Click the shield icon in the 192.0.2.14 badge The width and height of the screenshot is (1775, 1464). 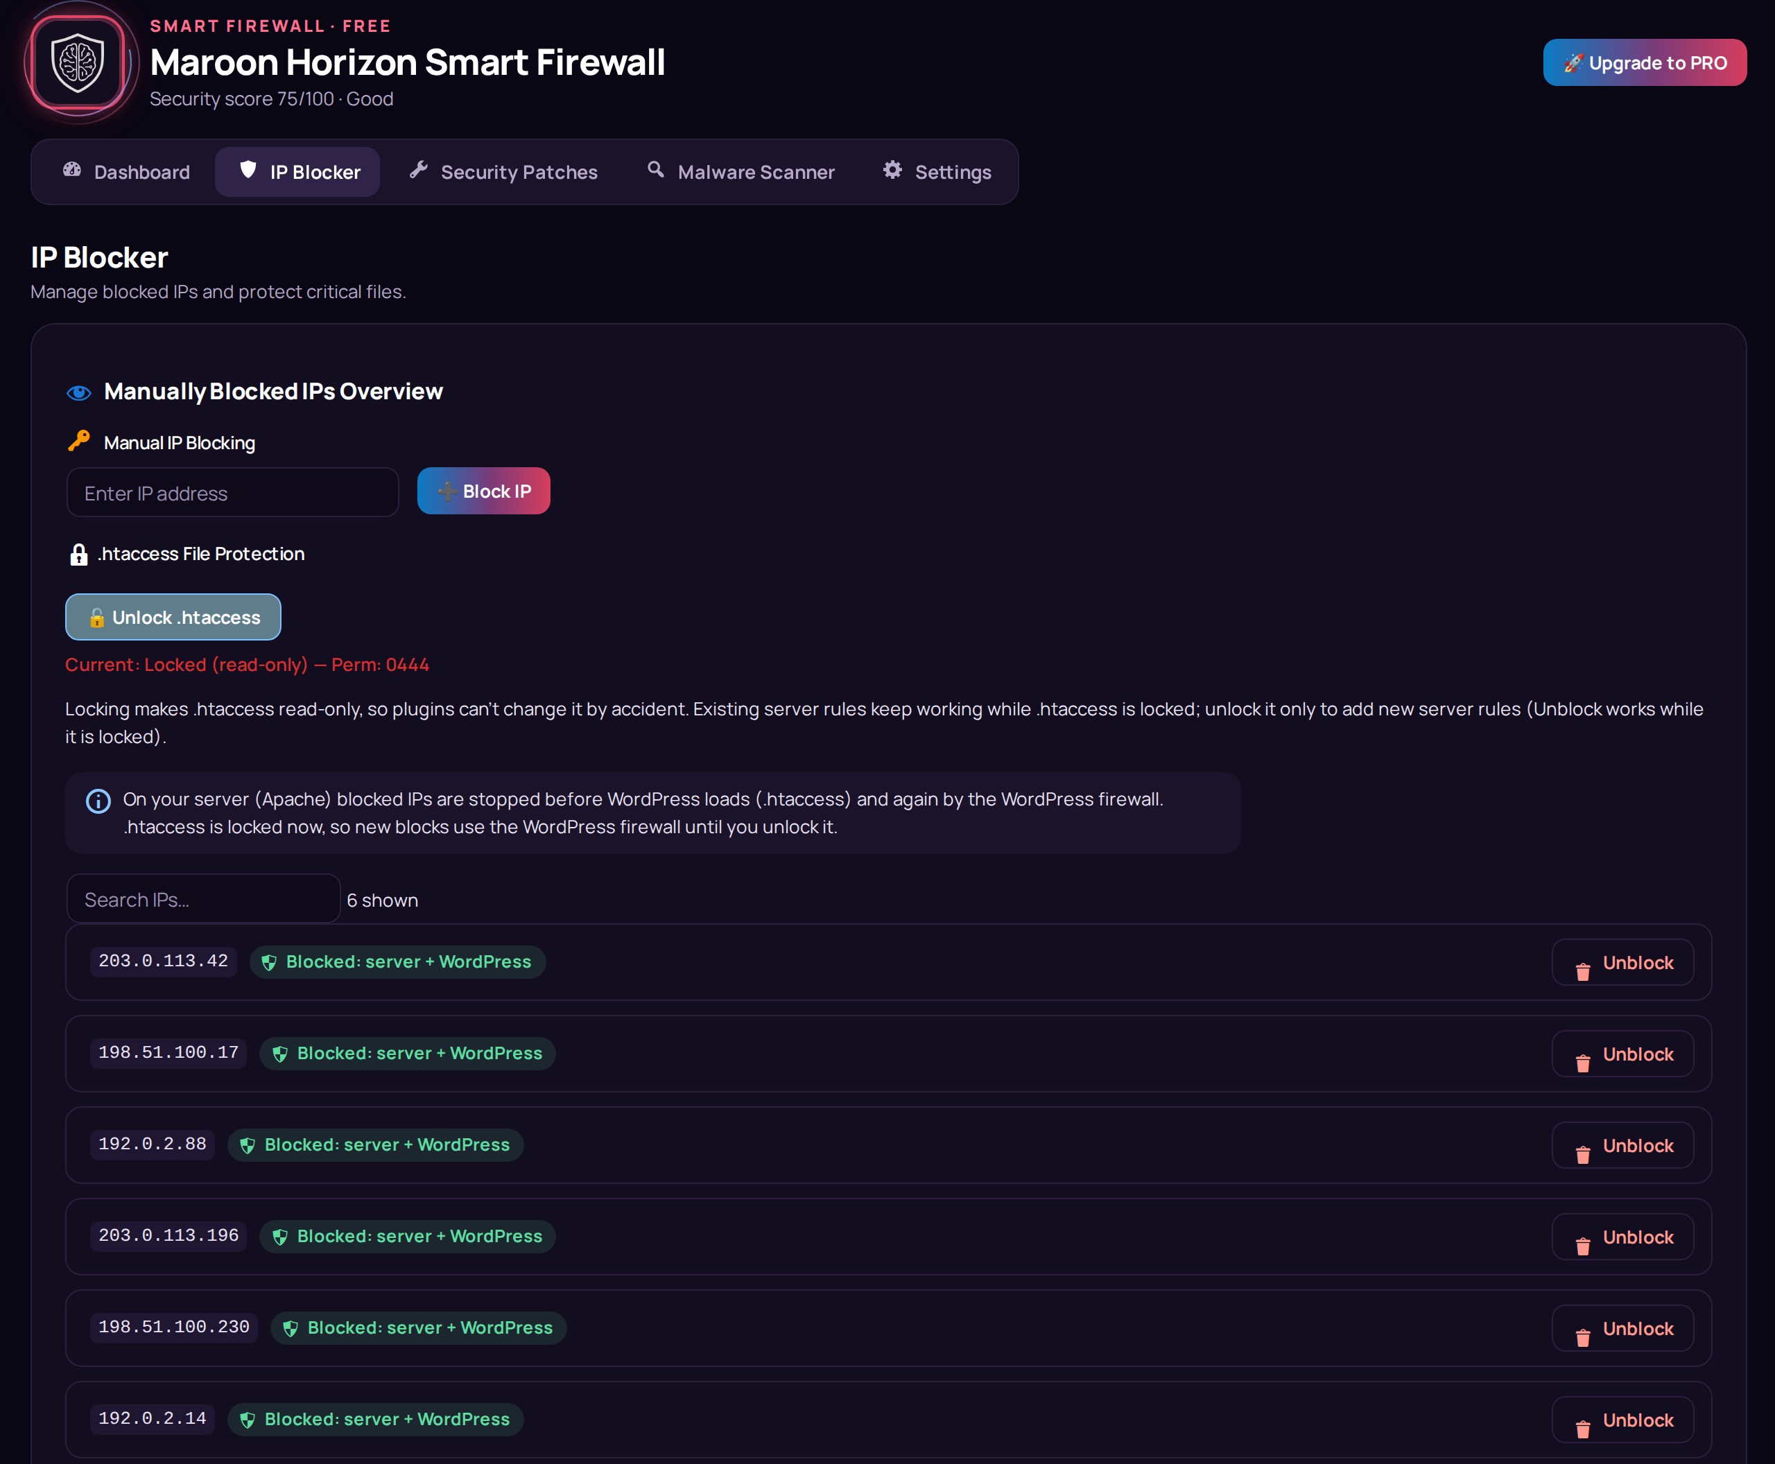click(248, 1420)
